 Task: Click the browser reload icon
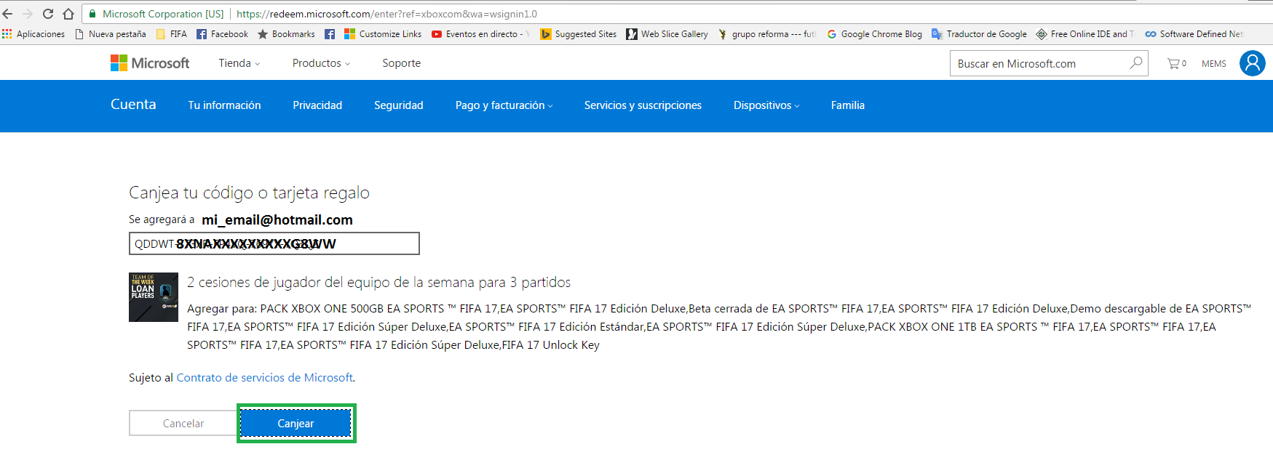48,14
